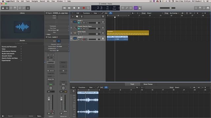Adjust the master volume slider
This screenshot has width=211, height=118.
click(x=167, y=8)
